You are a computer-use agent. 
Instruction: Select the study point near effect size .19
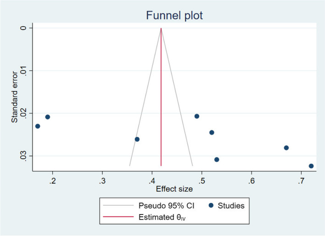coord(48,117)
